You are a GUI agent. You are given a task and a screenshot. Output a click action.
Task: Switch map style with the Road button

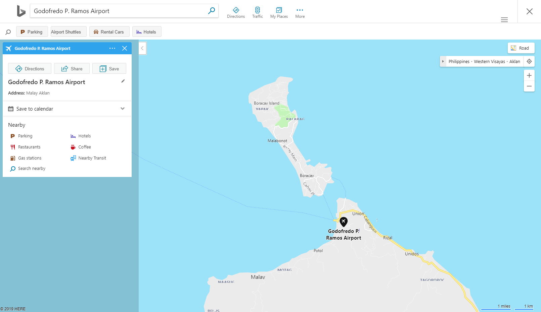pyautogui.click(x=521, y=48)
